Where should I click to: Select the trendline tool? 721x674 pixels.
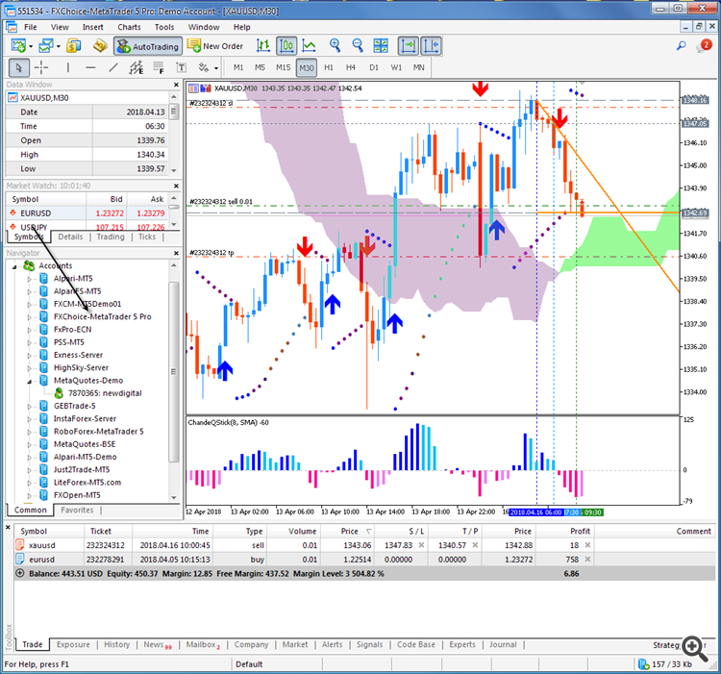(113, 68)
